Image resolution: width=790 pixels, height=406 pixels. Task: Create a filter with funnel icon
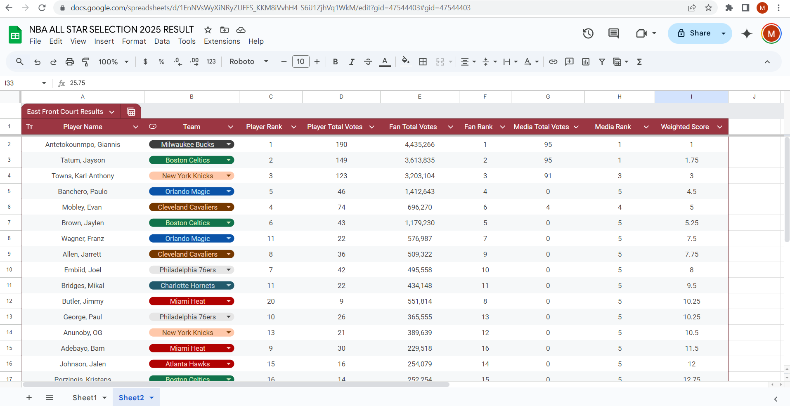coord(602,62)
